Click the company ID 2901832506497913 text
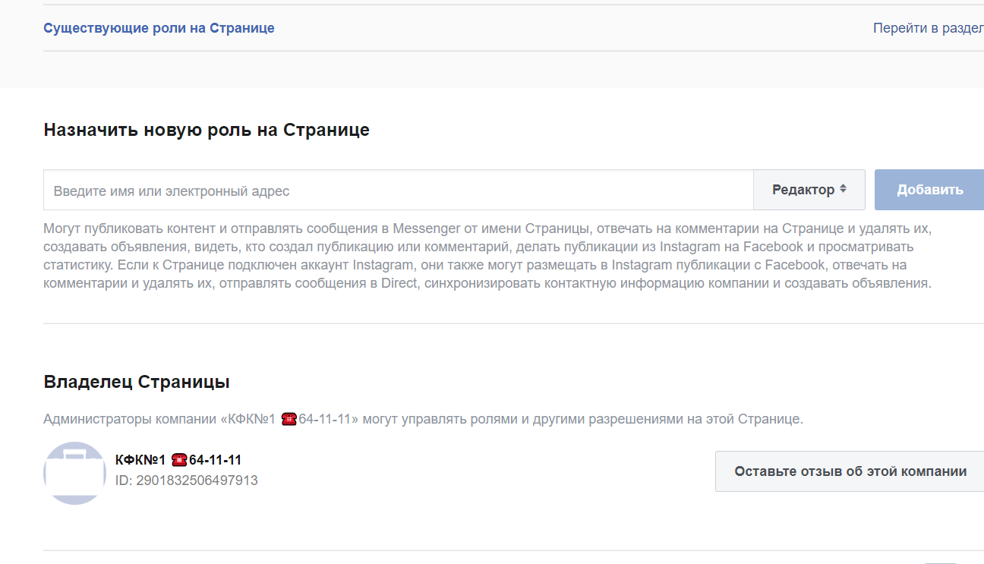Image resolution: width=984 pixels, height=564 pixels. (x=186, y=480)
